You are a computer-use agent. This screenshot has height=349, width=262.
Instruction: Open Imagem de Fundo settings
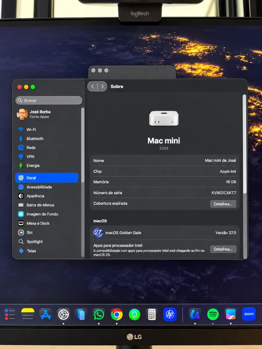(x=46, y=214)
